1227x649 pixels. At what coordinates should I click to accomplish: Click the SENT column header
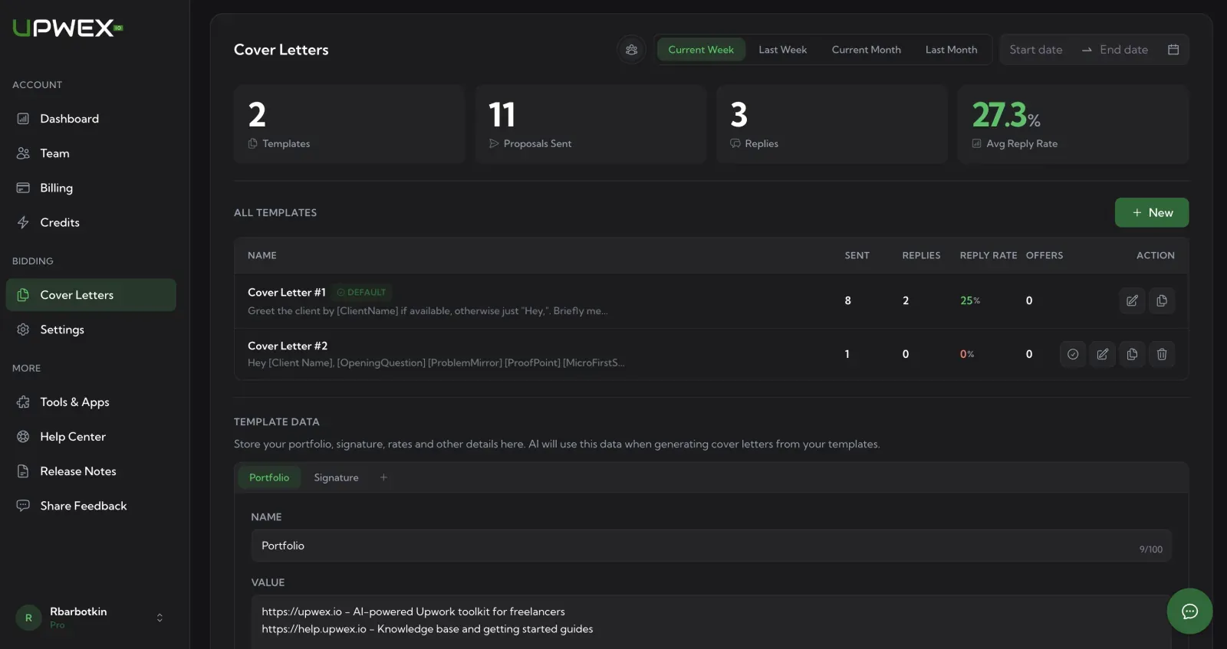point(857,255)
